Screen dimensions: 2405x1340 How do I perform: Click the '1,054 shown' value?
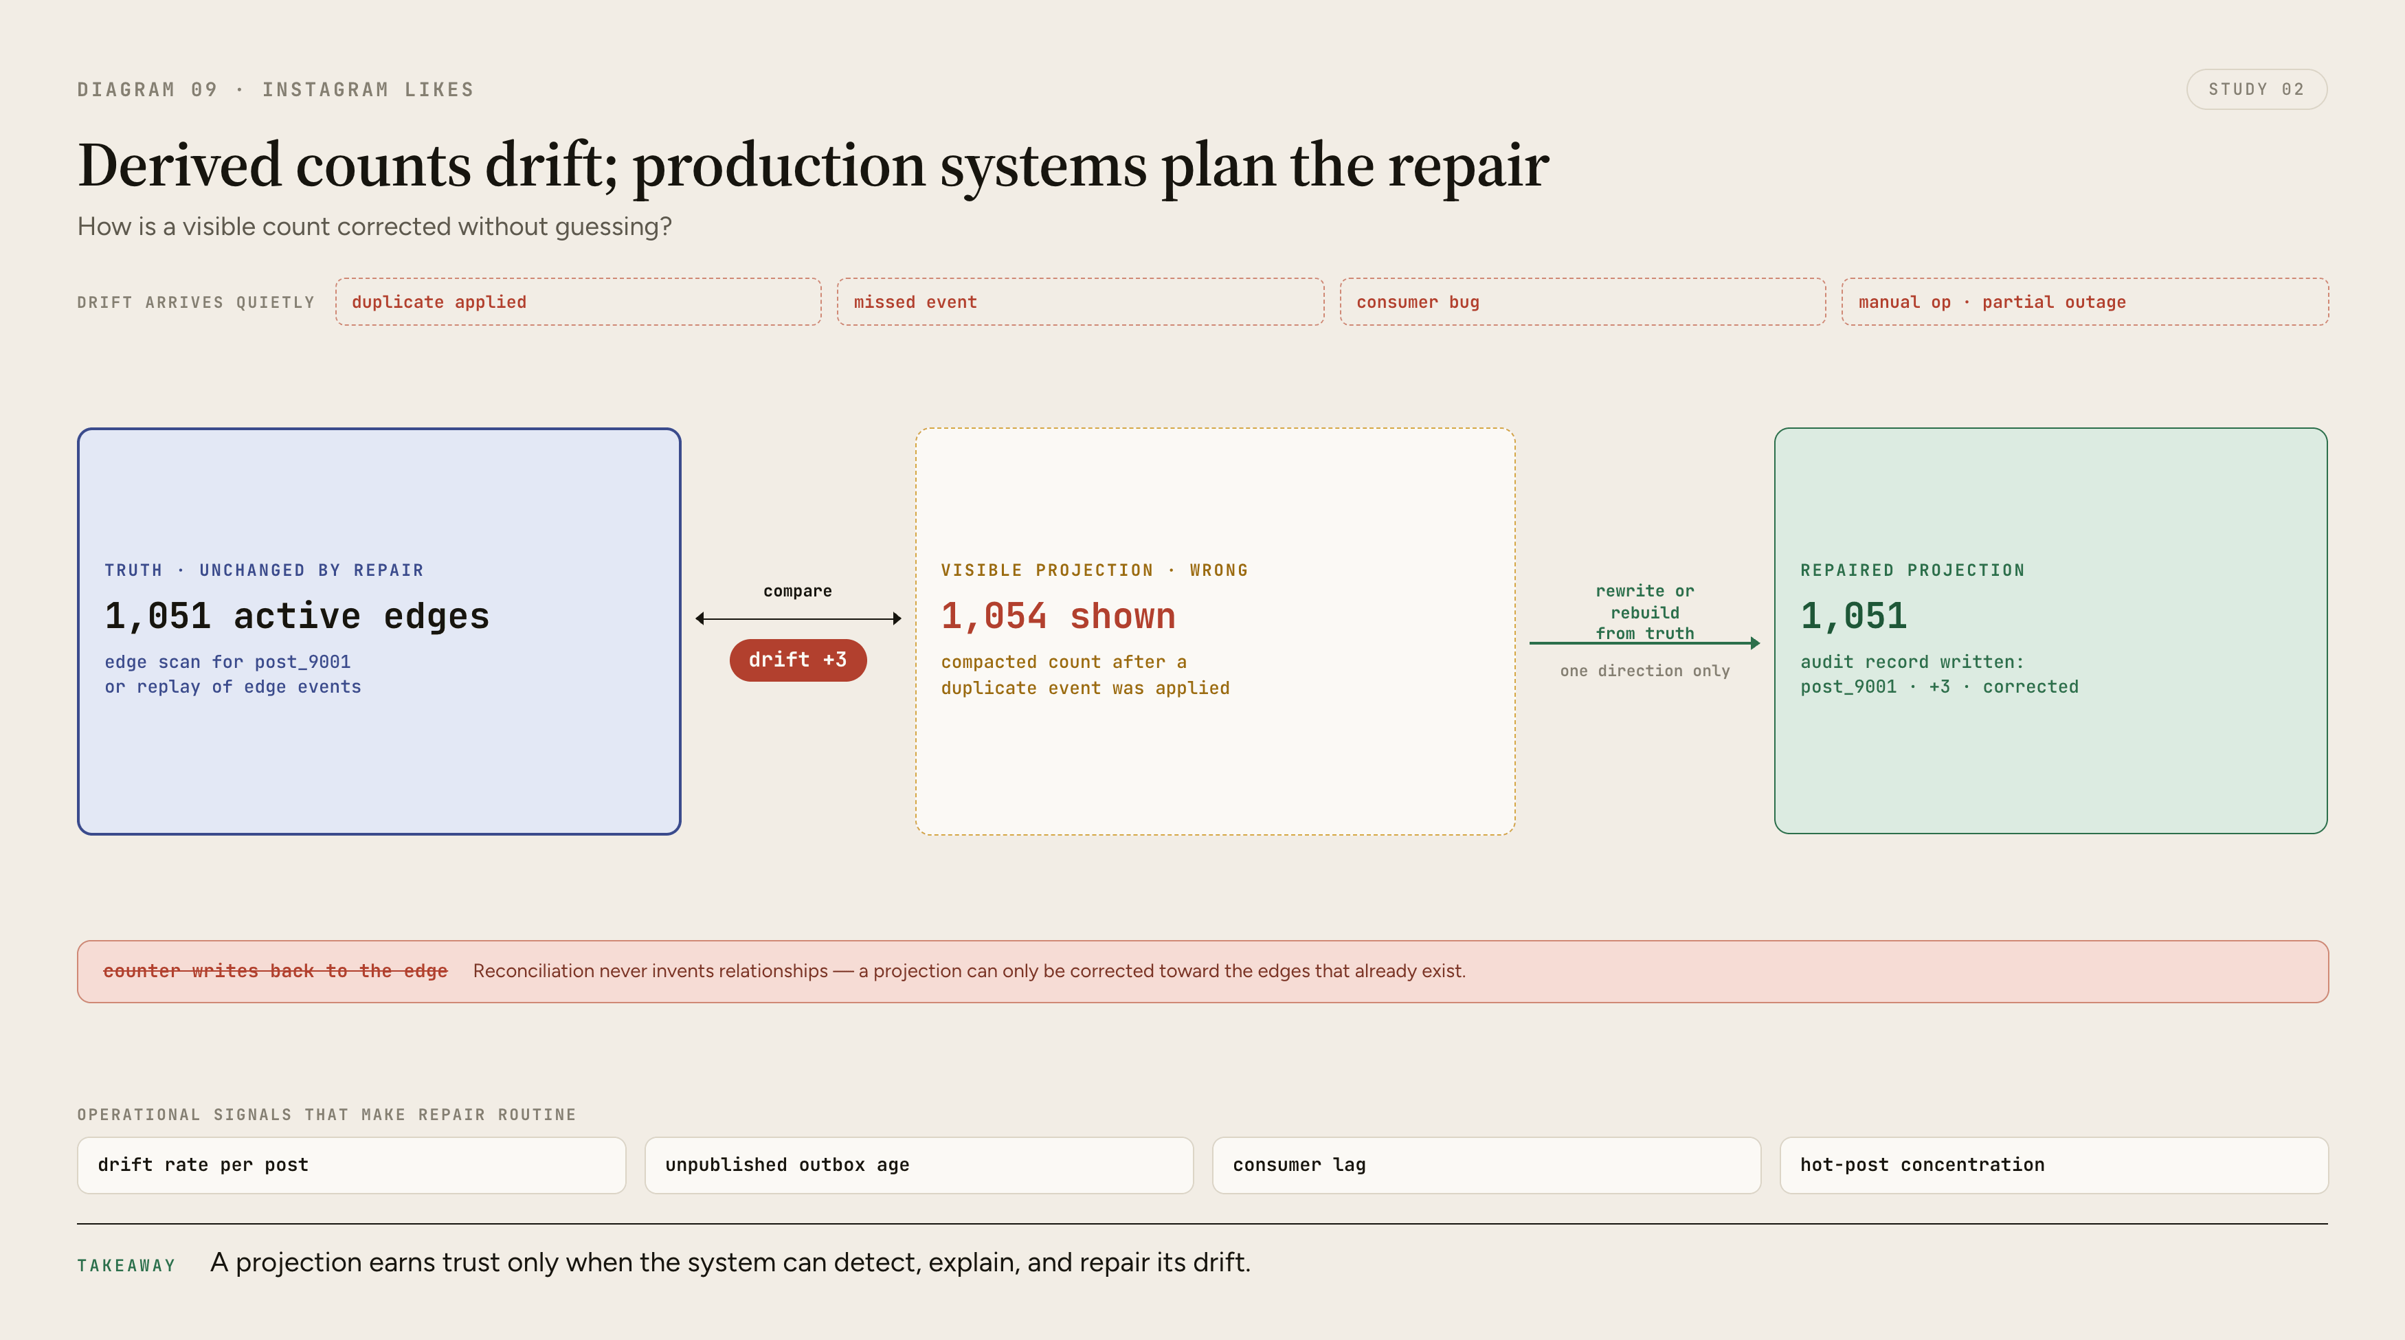point(1058,616)
